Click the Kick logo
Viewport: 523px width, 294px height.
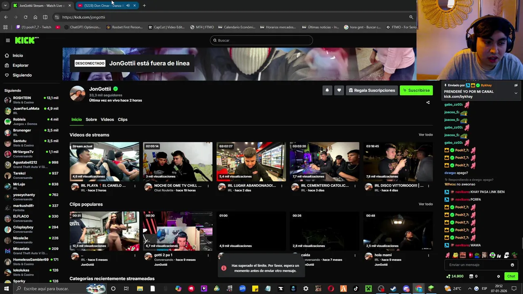(27, 40)
